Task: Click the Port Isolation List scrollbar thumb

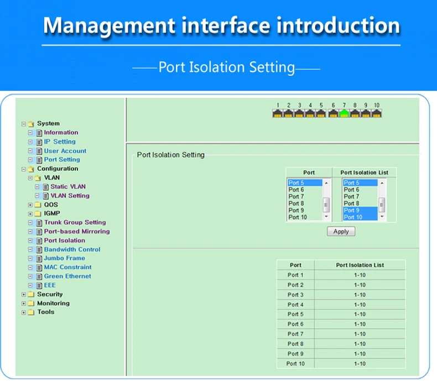Action: point(382,205)
